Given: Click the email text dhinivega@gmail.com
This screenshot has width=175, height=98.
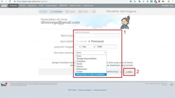Looking at the screenshot, I should 60,22.
